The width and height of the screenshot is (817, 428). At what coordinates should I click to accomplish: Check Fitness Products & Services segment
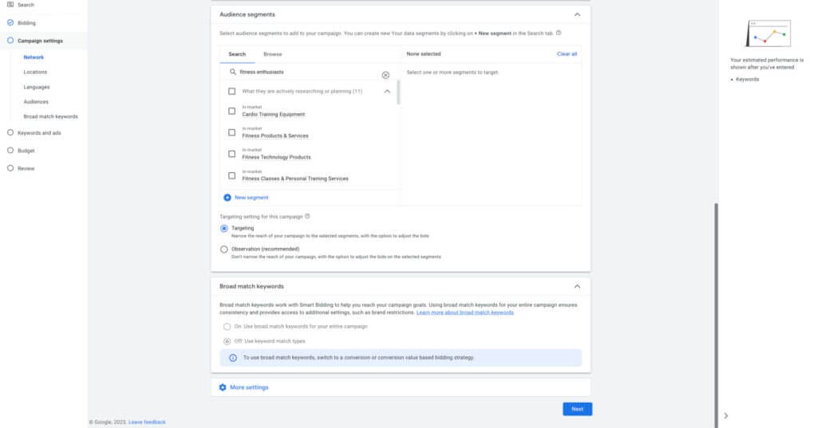click(232, 132)
